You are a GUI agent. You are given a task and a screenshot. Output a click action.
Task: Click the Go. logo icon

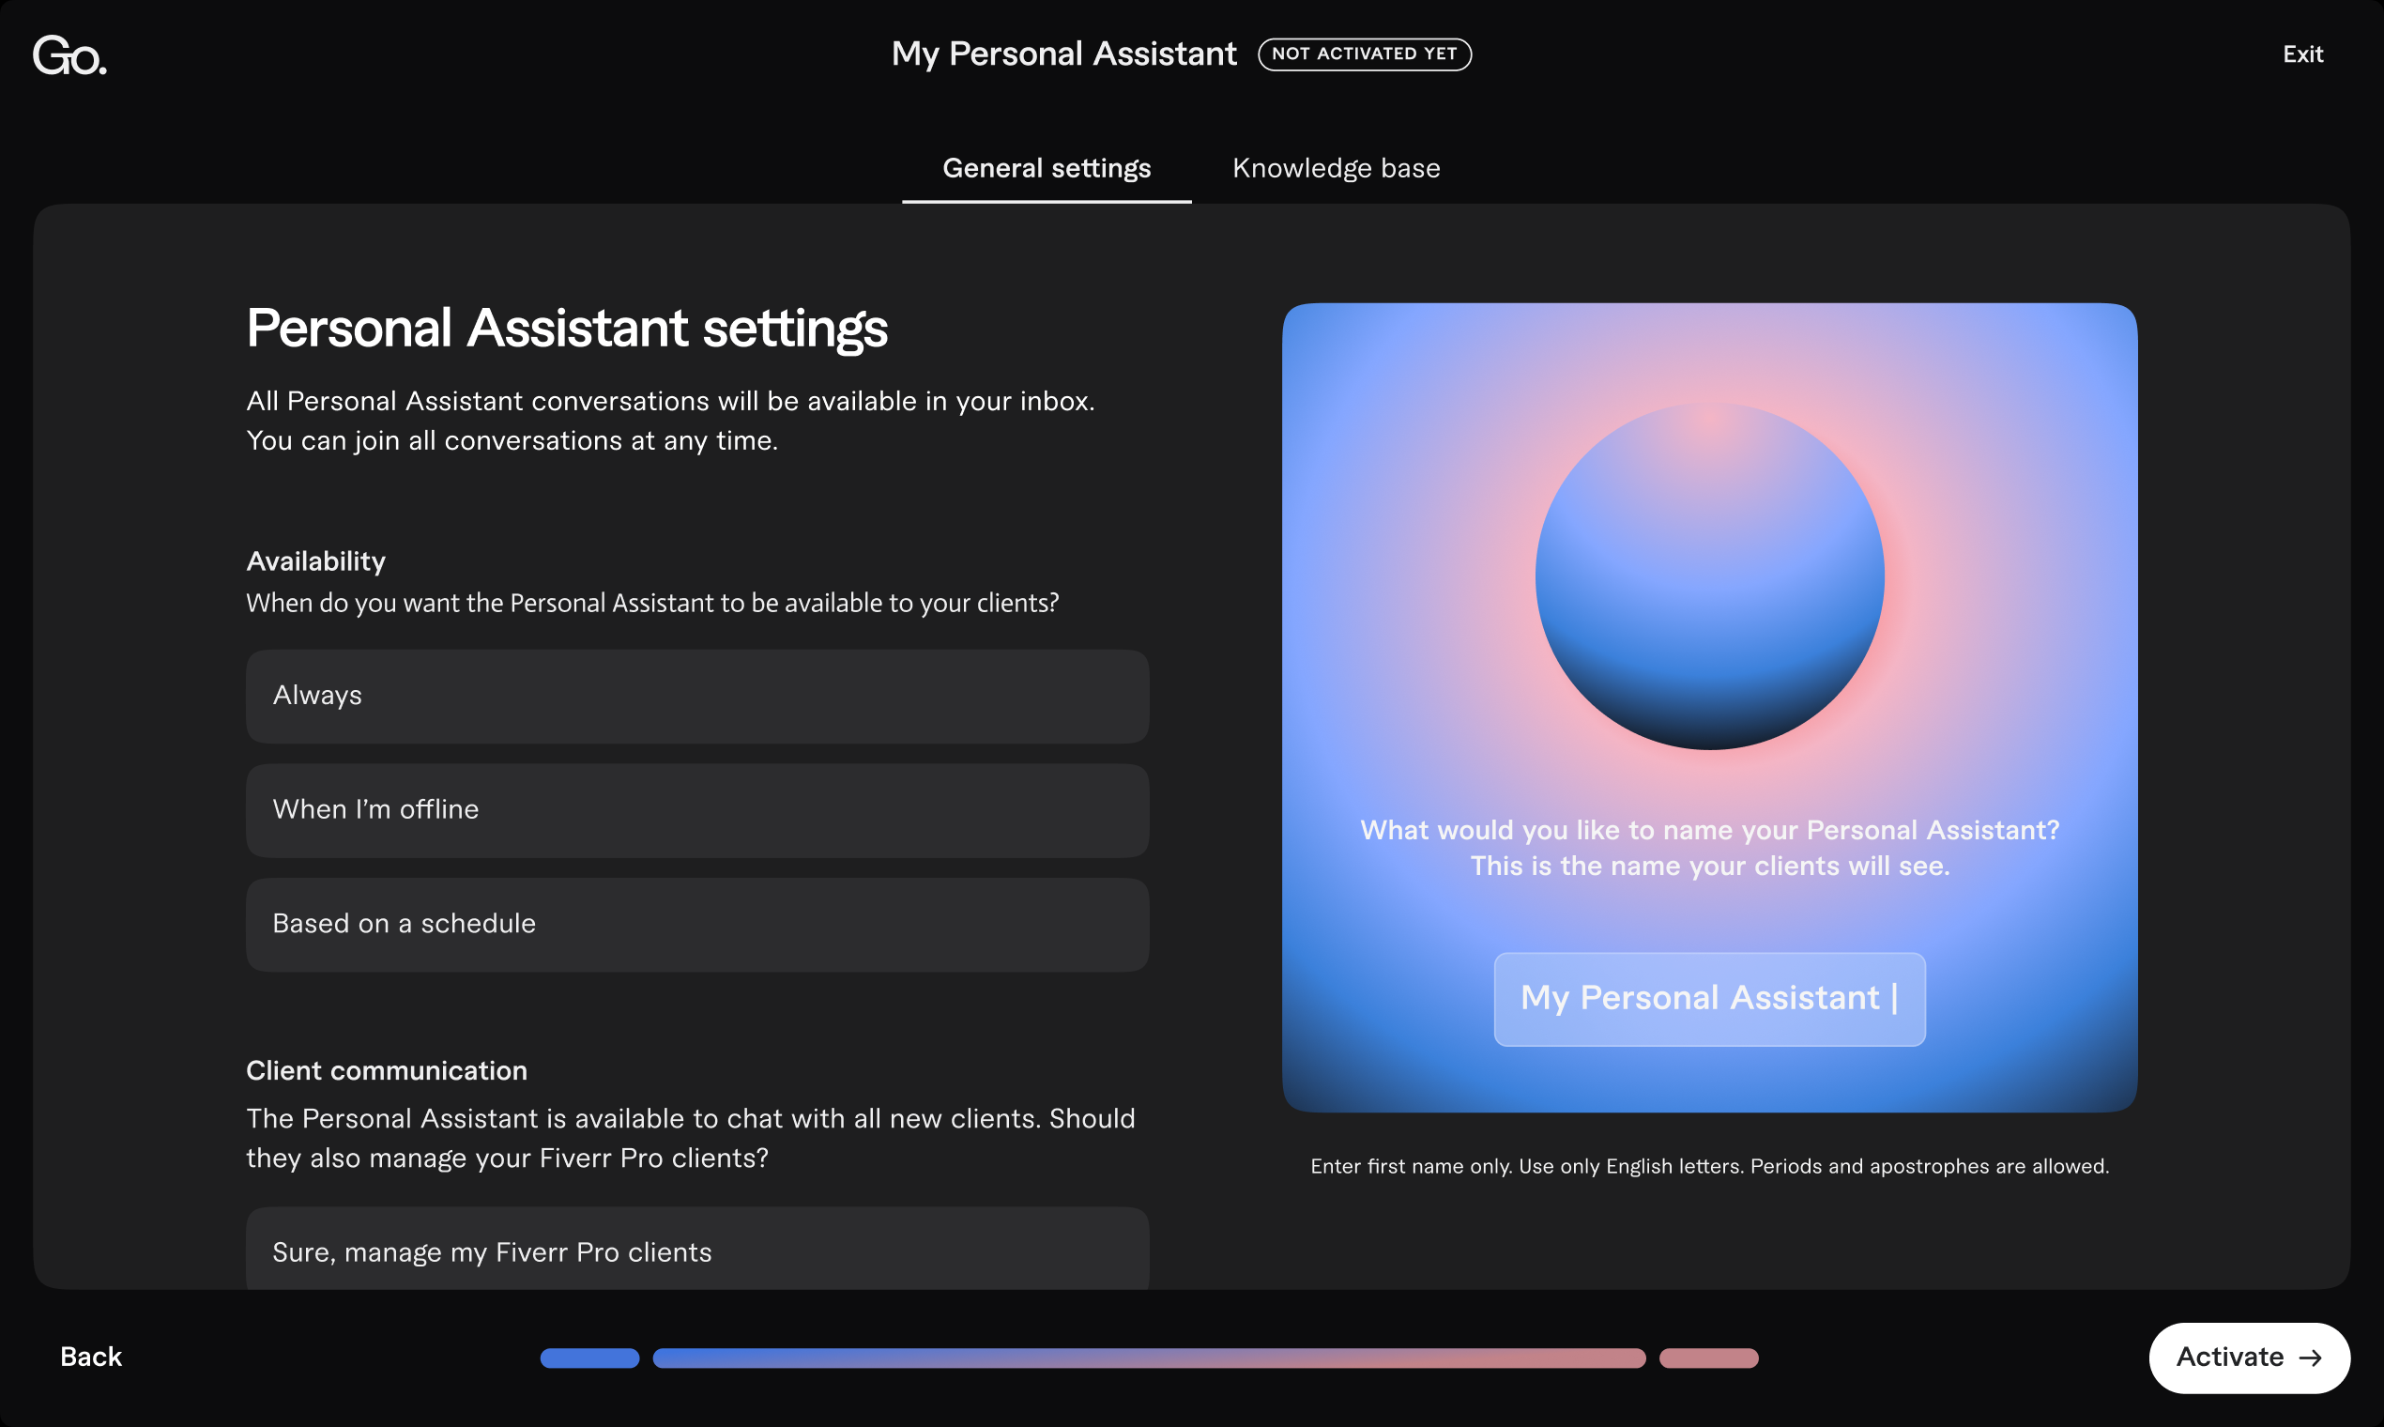click(69, 54)
